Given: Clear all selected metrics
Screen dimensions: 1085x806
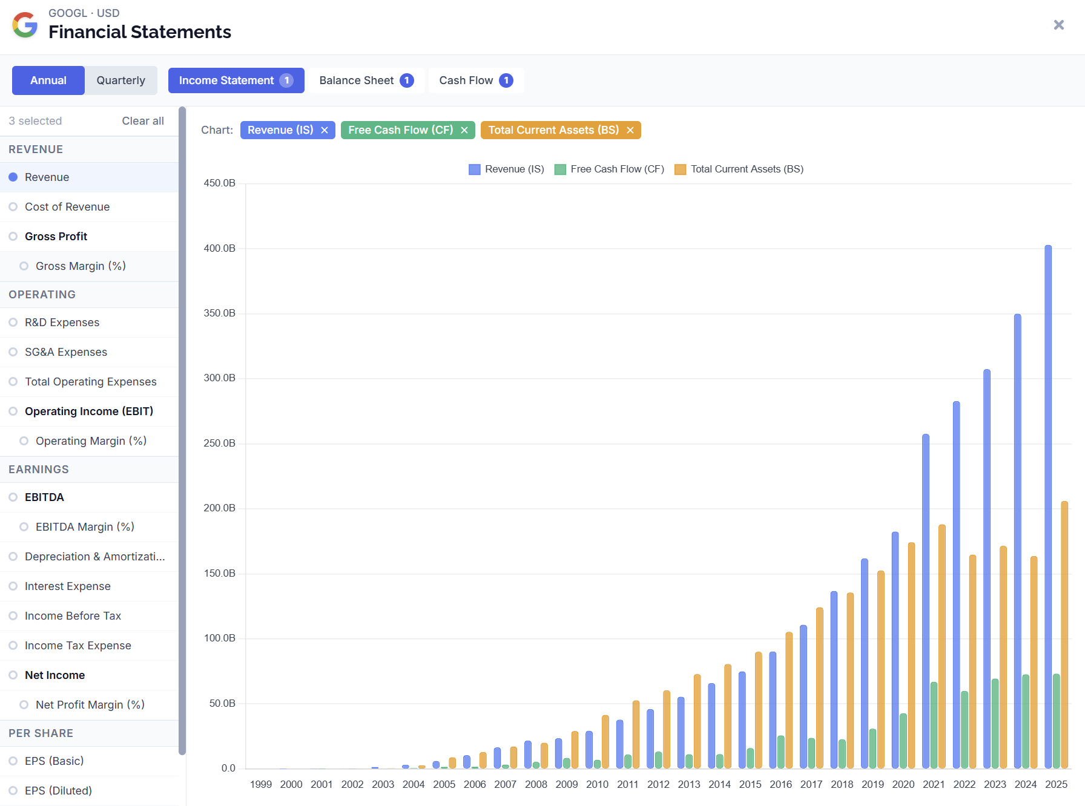Looking at the screenshot, I should coord(143,121).
